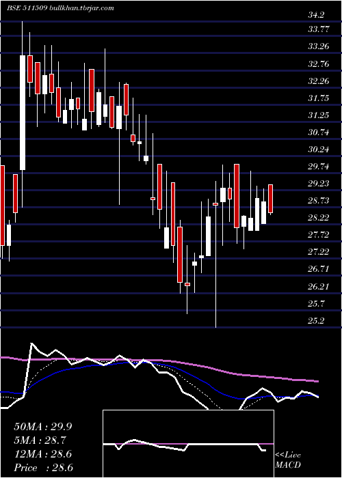Click the 25.7 price axis label
Screen dimensions: 342x478
[316, 304]
